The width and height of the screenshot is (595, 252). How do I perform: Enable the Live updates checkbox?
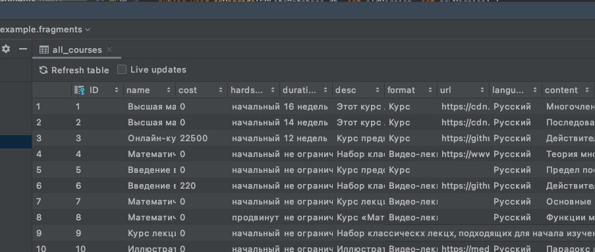tap(121, 69)
